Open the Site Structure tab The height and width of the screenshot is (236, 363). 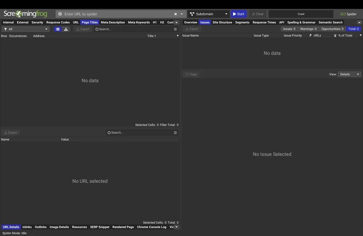coord(222,23)
